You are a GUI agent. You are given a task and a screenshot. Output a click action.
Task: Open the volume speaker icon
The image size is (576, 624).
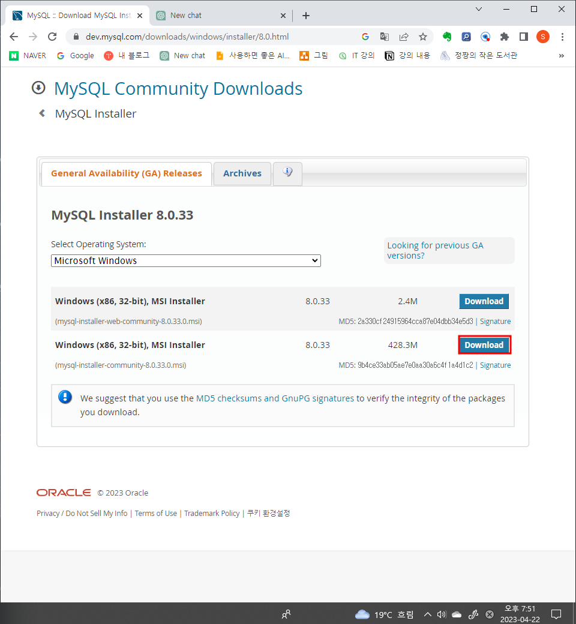point(442,614)
